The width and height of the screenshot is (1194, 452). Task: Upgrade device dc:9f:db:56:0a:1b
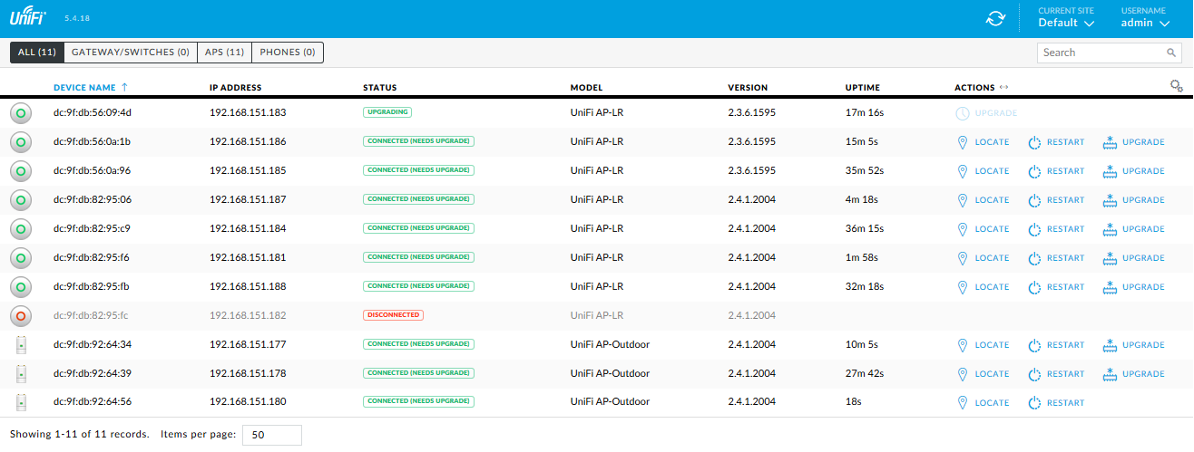coord(1134,142)
